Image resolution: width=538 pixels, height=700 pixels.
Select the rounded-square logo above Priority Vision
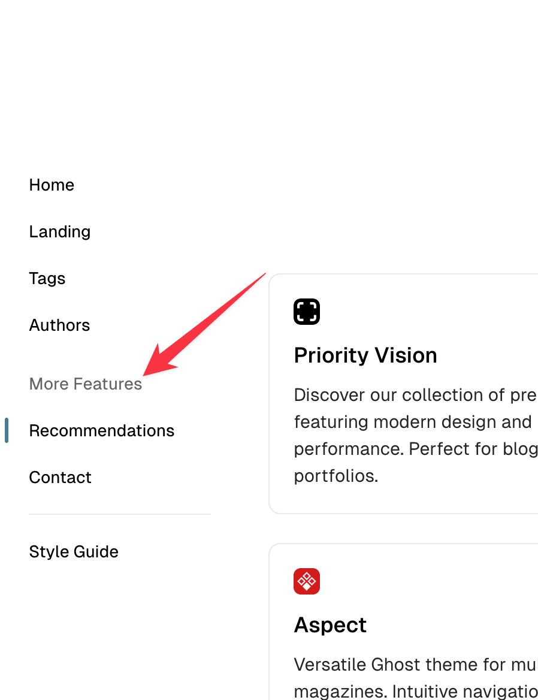click(307, 312)
